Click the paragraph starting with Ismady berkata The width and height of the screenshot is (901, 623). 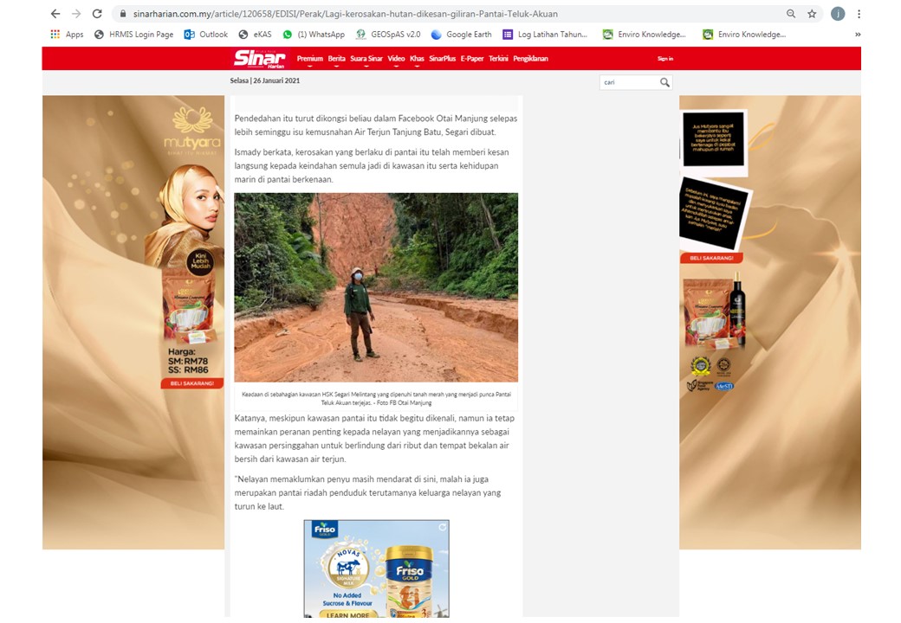point(372,166)
